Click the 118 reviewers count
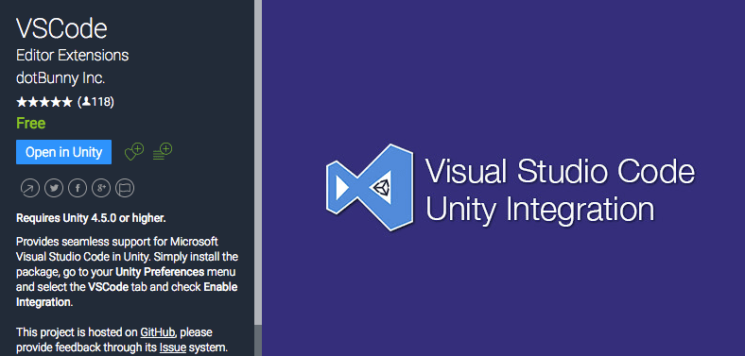745x356 pixels. (97, 102)
